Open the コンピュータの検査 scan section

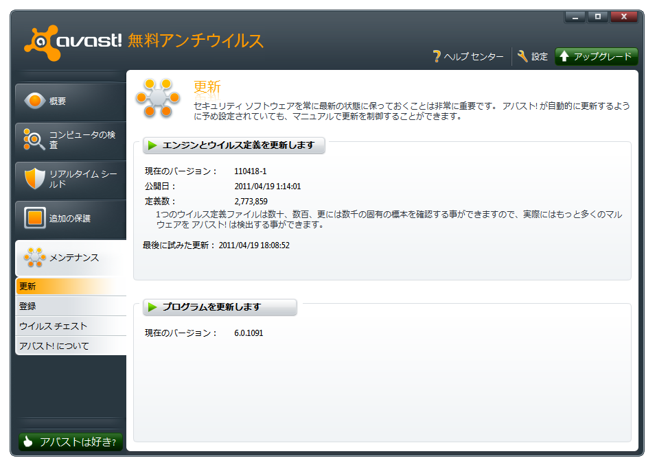point(71,140)
